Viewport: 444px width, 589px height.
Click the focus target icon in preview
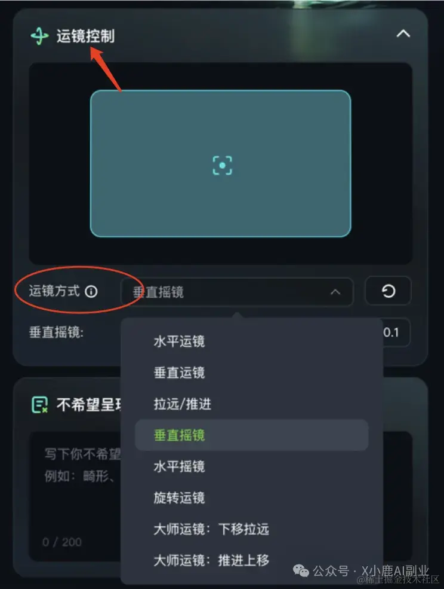(x=223, y=165)
